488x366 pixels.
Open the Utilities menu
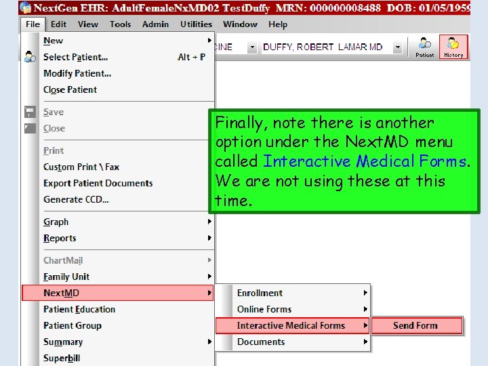click(196, 24)
